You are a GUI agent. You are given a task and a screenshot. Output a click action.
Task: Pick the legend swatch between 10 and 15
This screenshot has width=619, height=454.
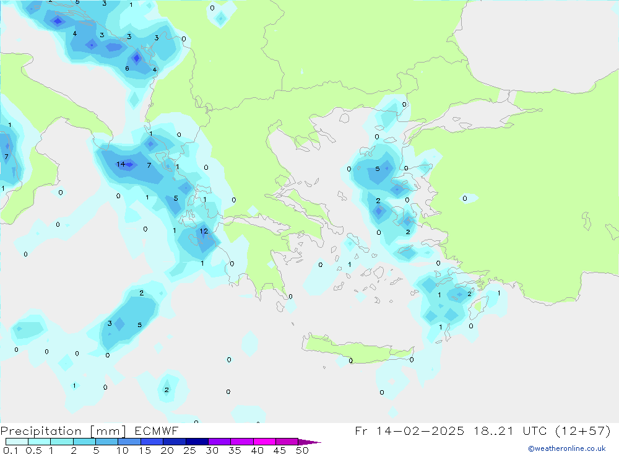(129, 442)
